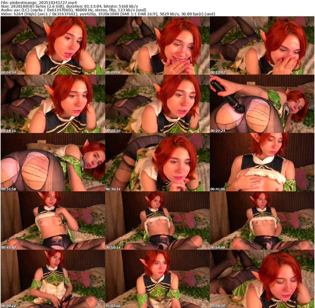The height and width of the screenshot is (308, 315).
Task: Open the last thumbnail stamped 01:08:30
Action: 262,279
